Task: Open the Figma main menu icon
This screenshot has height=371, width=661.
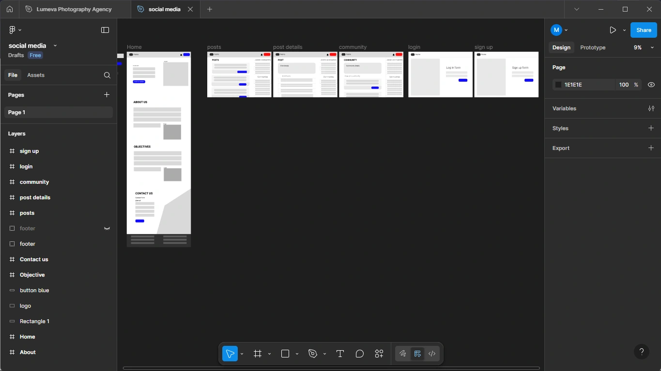Action: click(x=13, y=30)
